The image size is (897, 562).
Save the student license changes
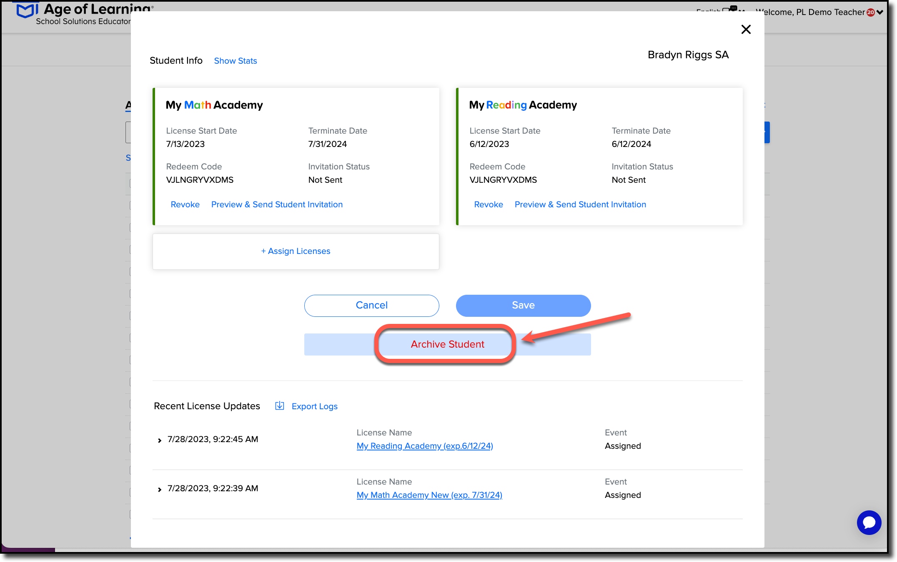tap(523, 305)
